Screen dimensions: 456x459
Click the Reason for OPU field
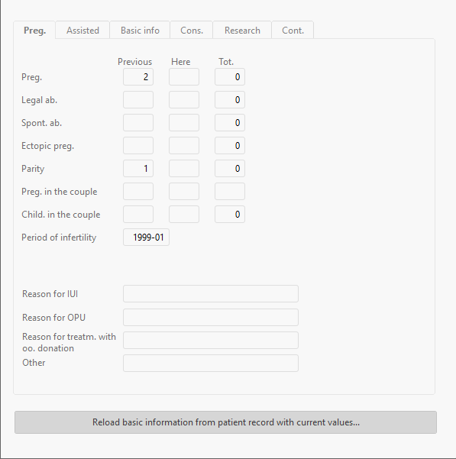point(211,317)
